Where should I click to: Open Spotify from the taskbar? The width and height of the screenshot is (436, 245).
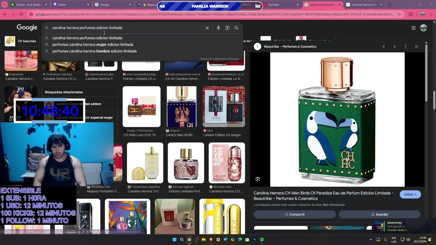(262, 240)
